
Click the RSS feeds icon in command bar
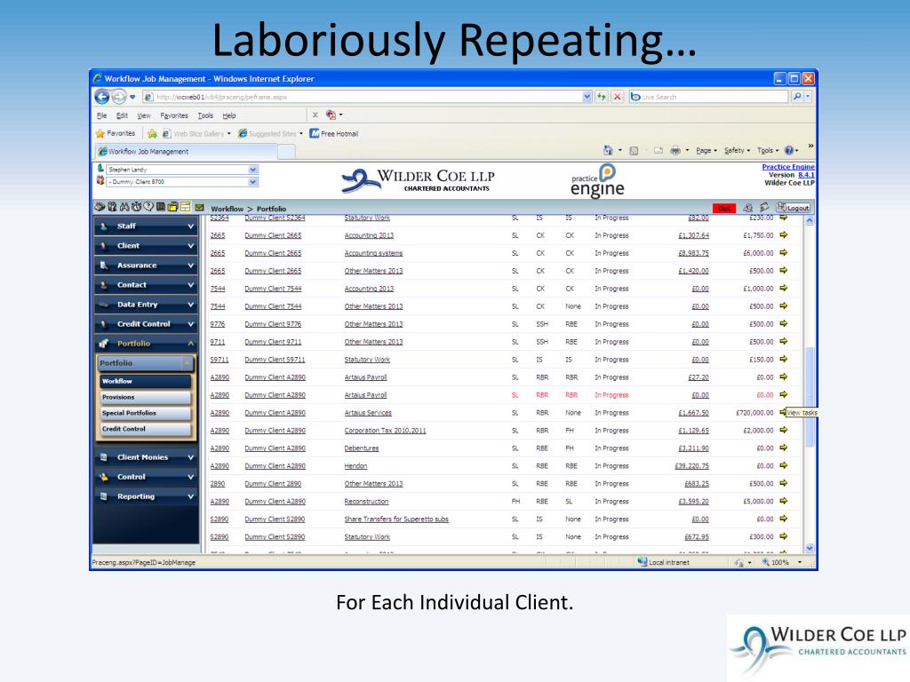(x=634, y=151)
